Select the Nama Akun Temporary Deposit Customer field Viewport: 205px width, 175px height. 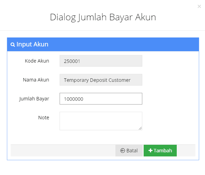coord(101,80)
